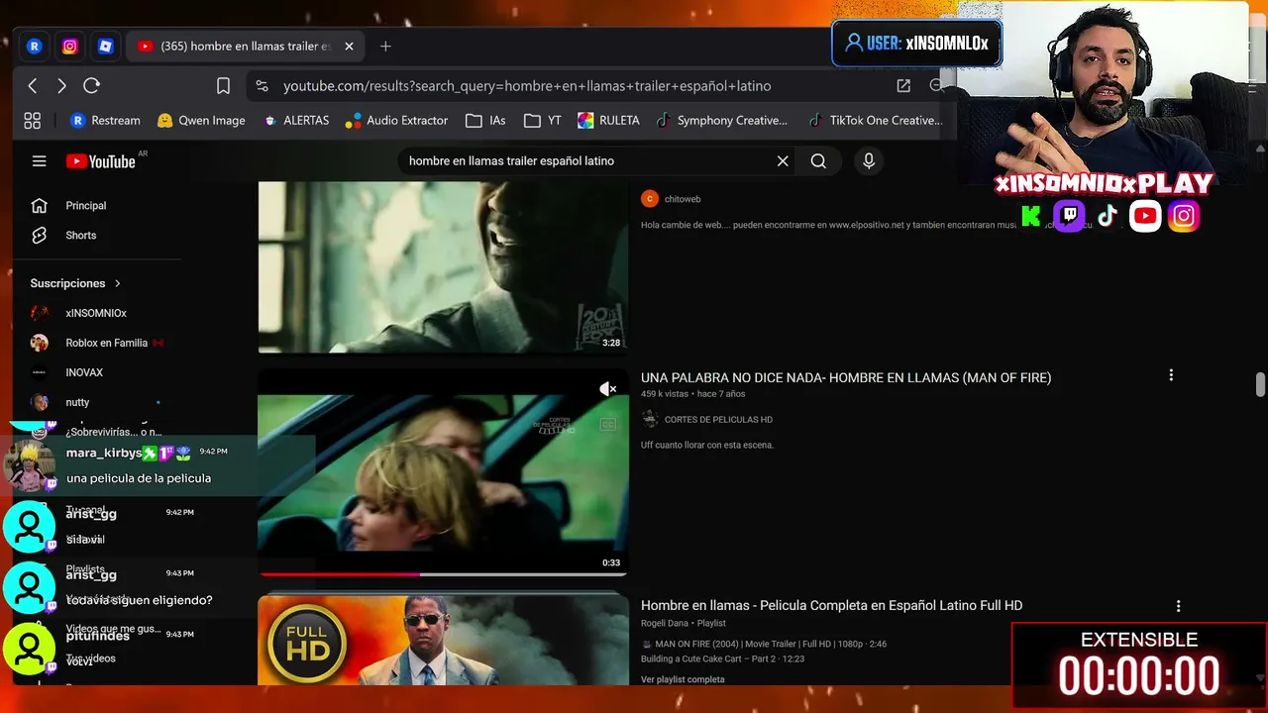Image resolution: width=1268 pixels, height=713 pixels.
Task: Open options for Pelicula Completa playlist
Action: (x=1178, y=606)
